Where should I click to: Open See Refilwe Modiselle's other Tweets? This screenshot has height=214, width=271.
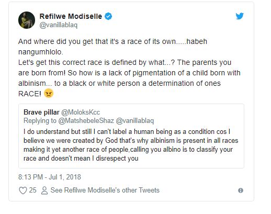(105, 190)
